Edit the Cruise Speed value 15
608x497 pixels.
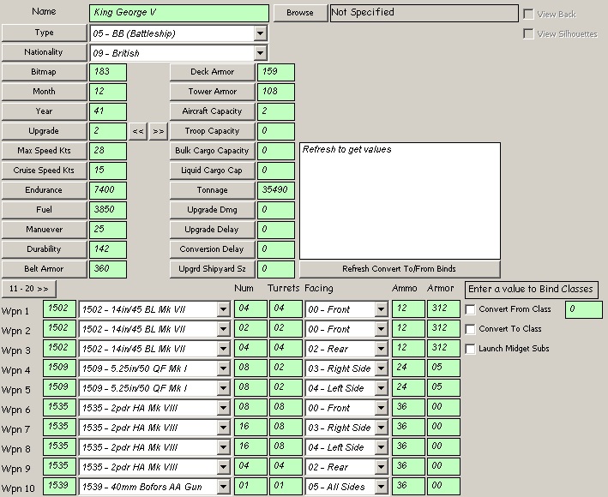(x=108, y=171)
